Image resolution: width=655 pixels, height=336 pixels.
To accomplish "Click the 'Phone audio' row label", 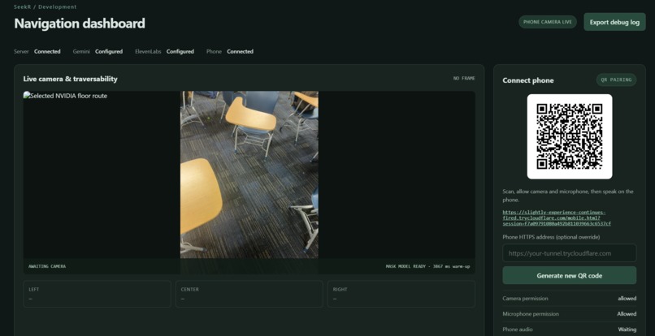I will (518, 330).
